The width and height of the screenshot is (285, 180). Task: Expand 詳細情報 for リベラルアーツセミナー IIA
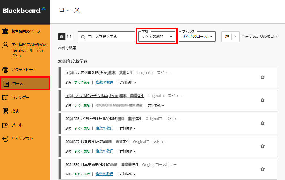coord(128,128)
